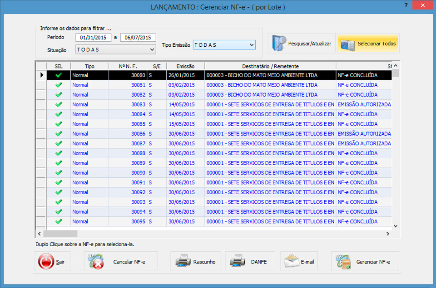The height and width of the screenshot is (288, 436).
Task: Select the NF number 30085 cell
Action: [128, 124]
